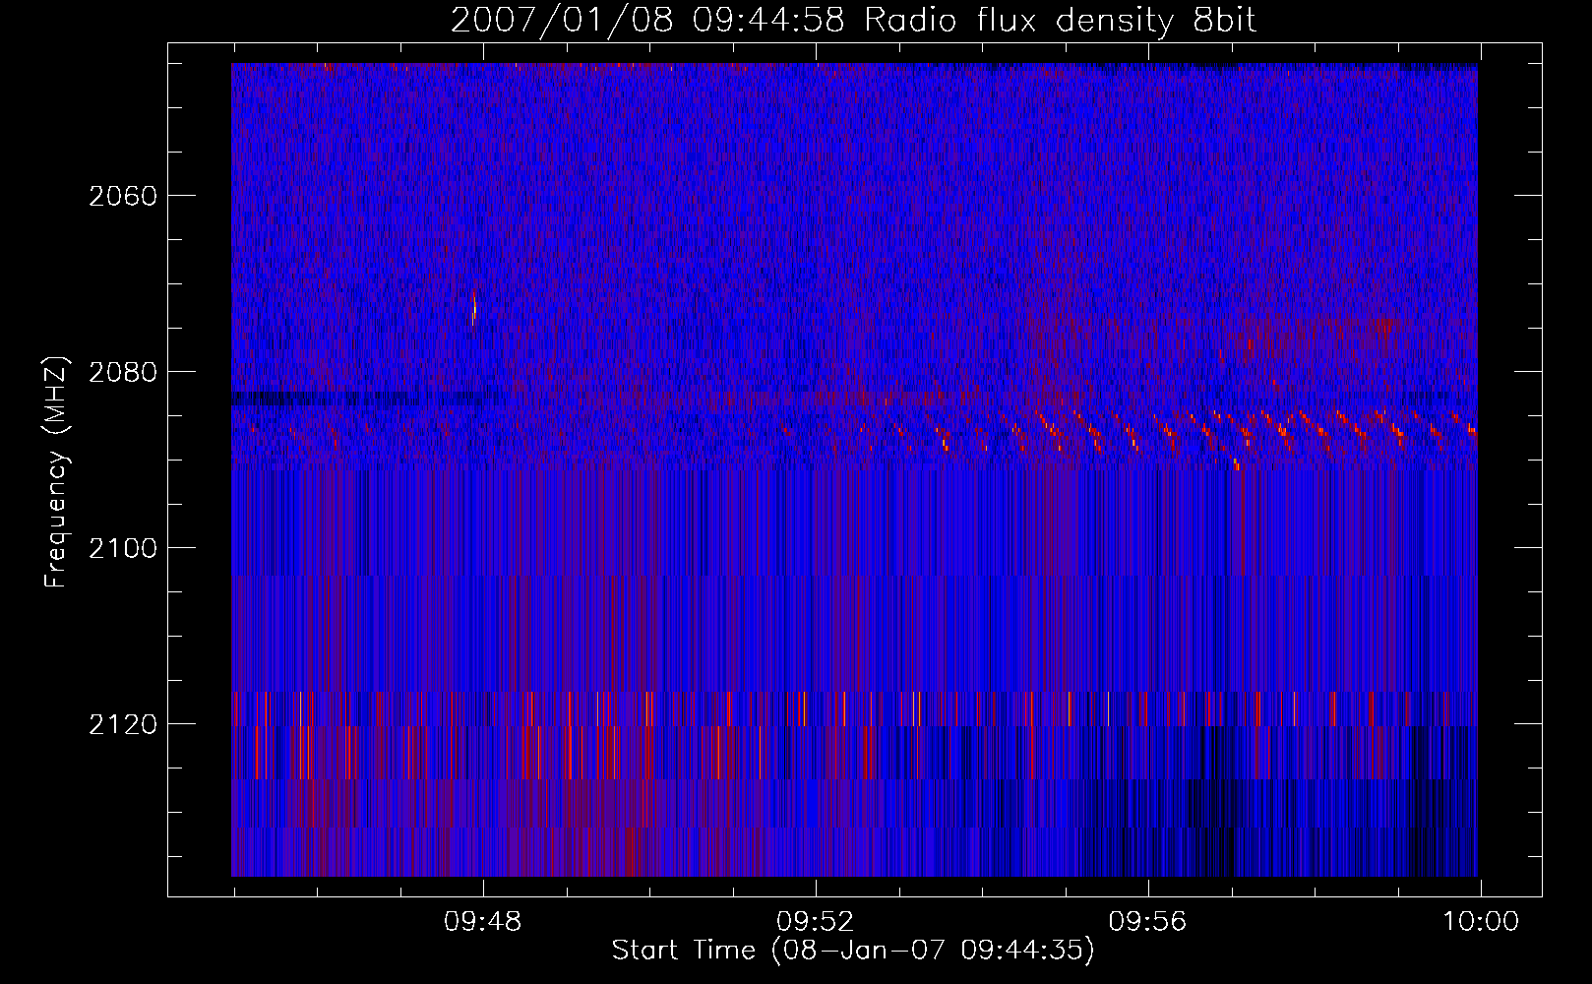Click the 09:56 time axis label
The width and height of the screenshot is (1592, 984).
[x=1147, y=922]
